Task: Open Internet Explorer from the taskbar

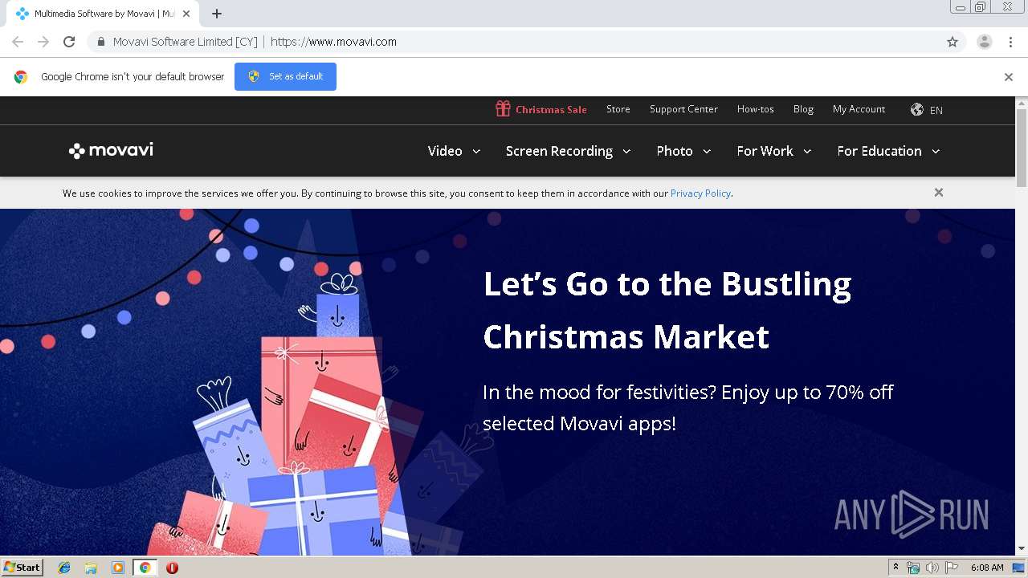Action: coord(64,568)
